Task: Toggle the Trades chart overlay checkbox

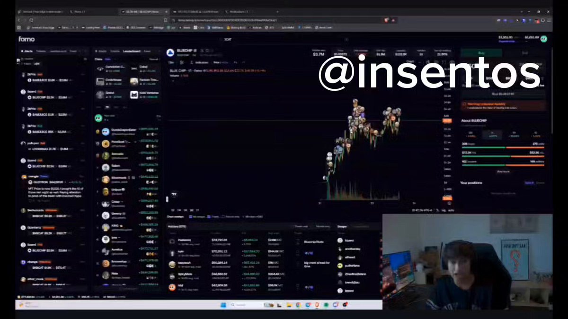Action: point(209,216)
